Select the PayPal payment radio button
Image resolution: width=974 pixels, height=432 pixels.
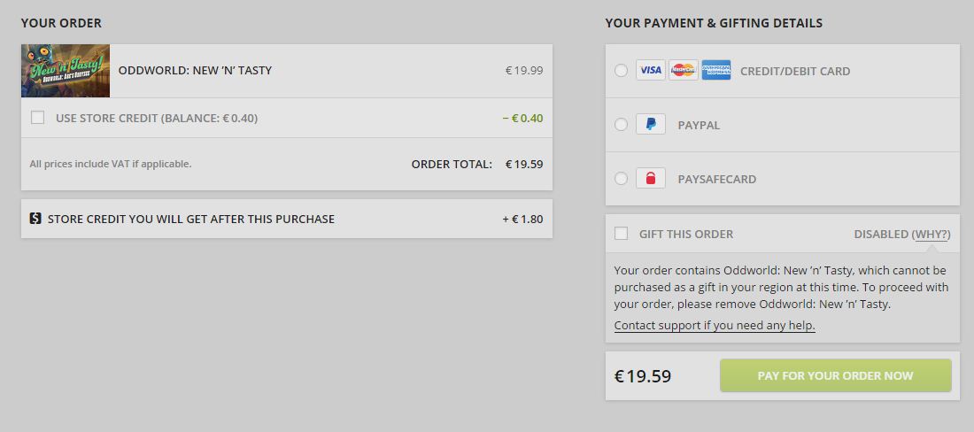(621, 125)
